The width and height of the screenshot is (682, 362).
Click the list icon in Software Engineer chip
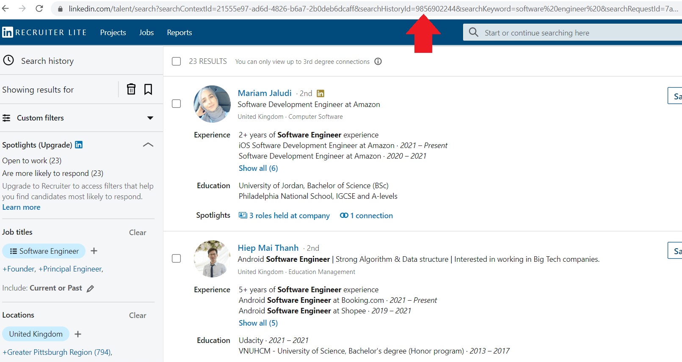pyautogui.click(x=14, y=251)
